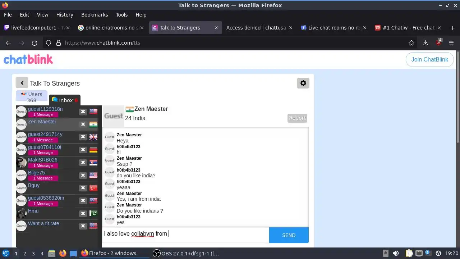Open new browser tab
This screenshot has height=259, width=460.
point(452,28)
